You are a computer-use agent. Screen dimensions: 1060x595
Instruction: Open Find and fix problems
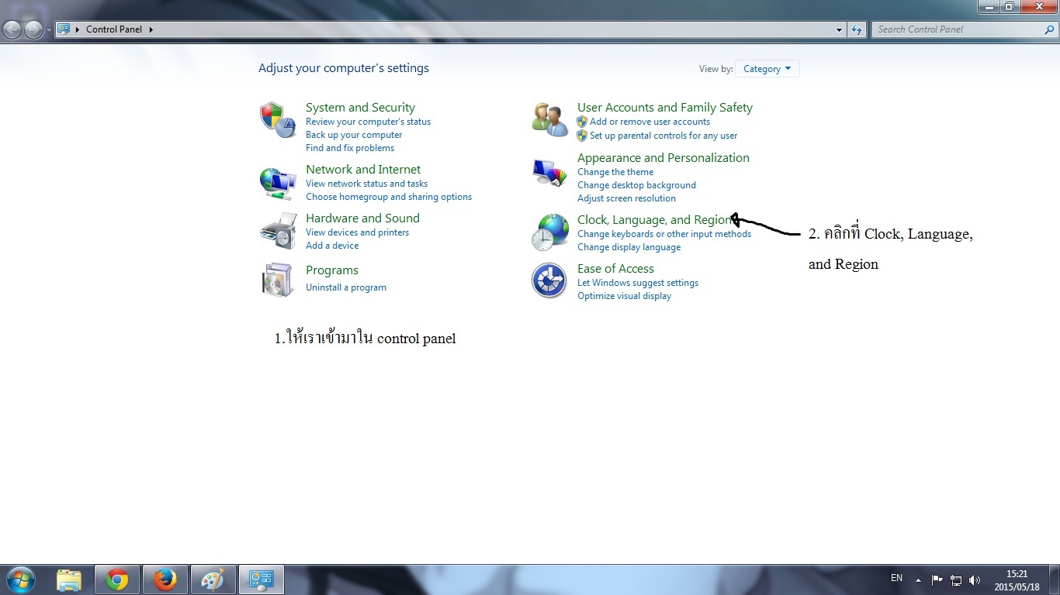pos(350,148)
